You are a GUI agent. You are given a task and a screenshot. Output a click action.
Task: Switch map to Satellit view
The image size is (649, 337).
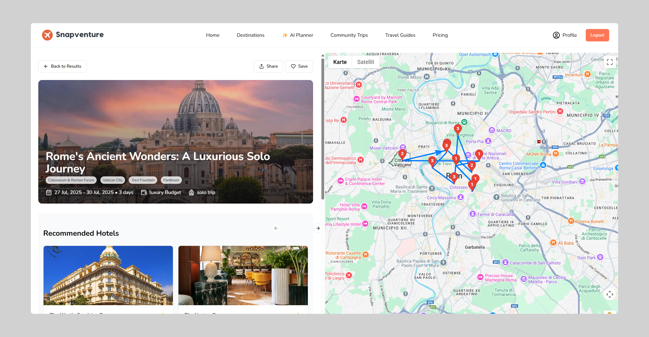tap(365, 62)
